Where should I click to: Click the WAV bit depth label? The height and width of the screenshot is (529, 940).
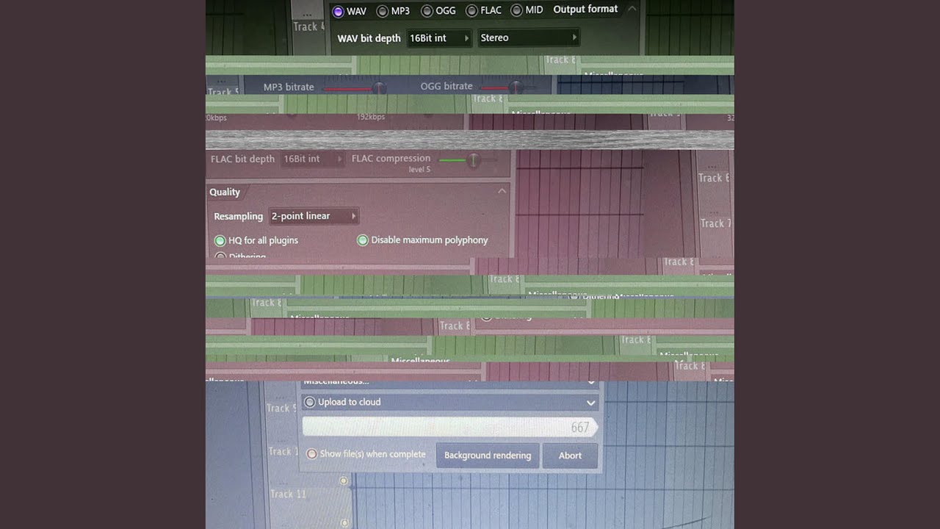(x=369, y=38)
